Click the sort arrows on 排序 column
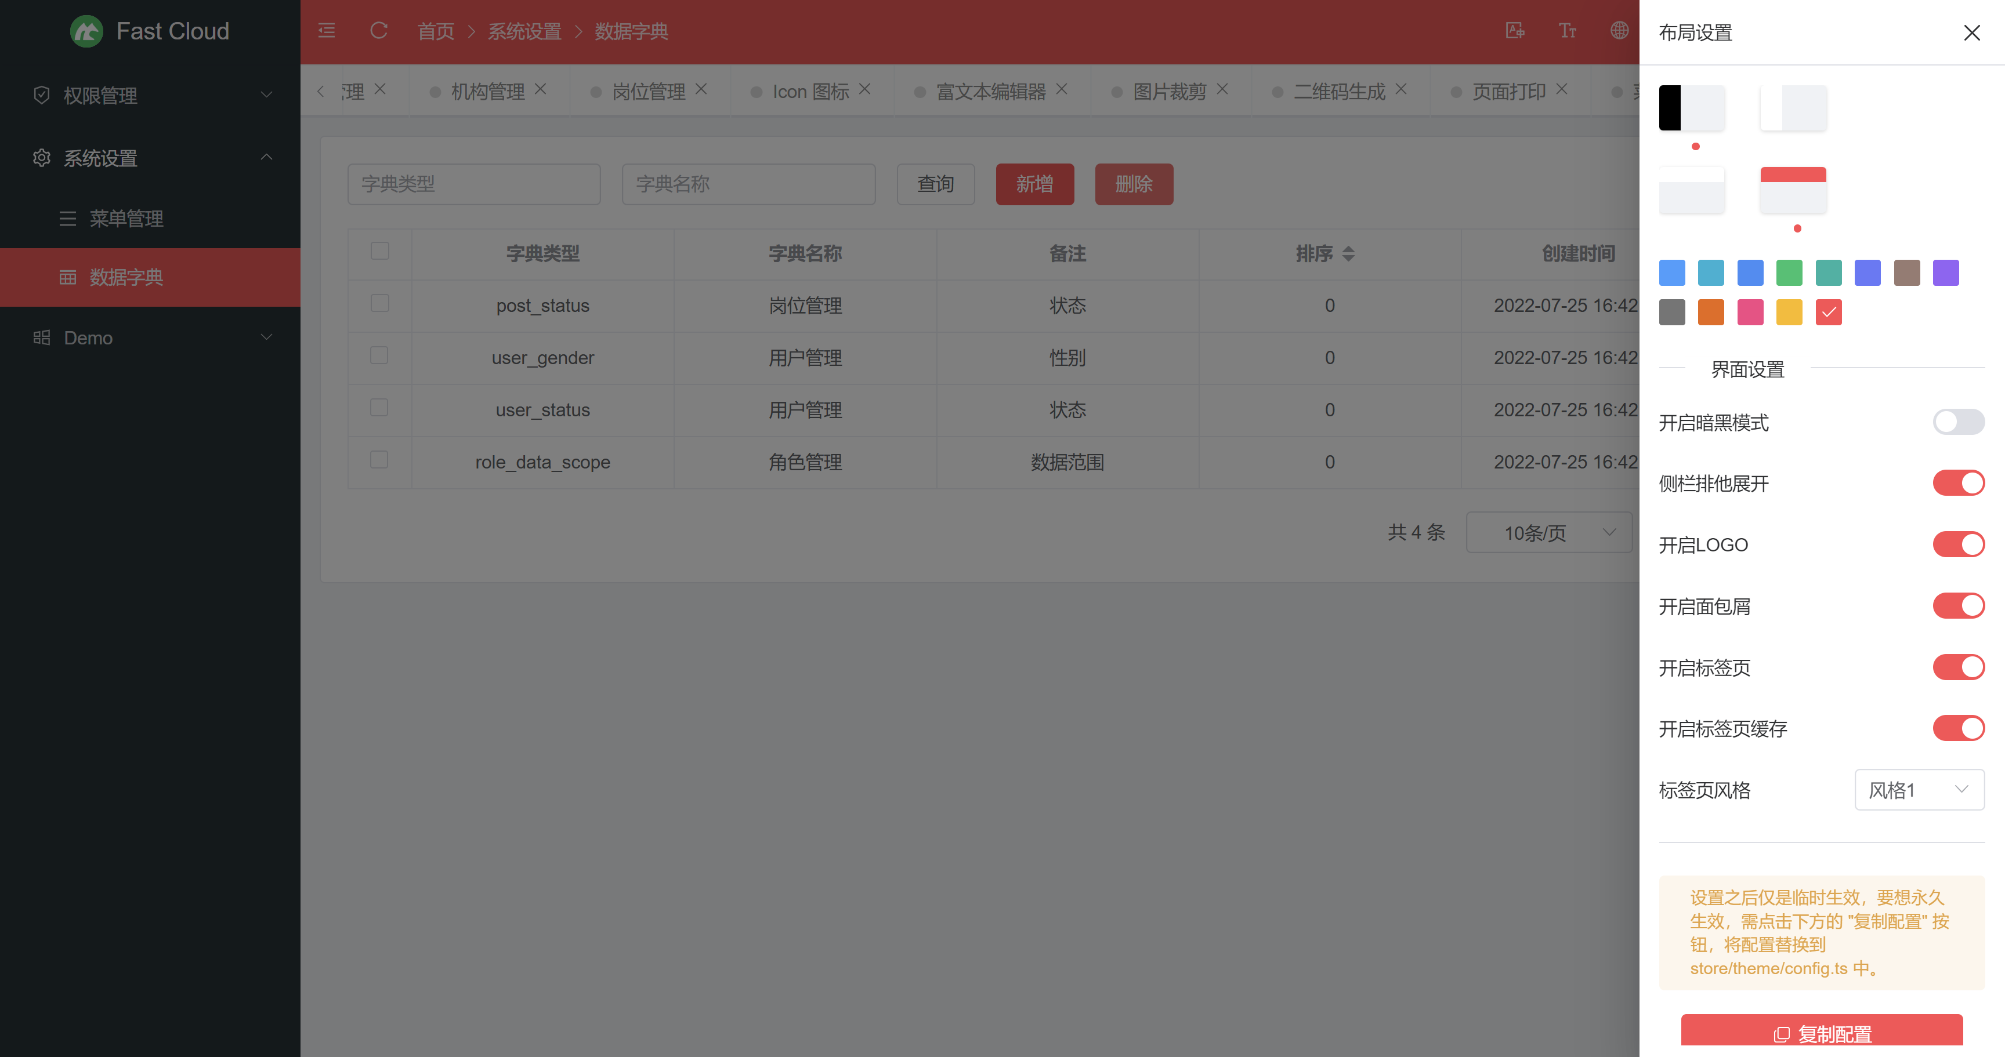 pos(1349,253)
